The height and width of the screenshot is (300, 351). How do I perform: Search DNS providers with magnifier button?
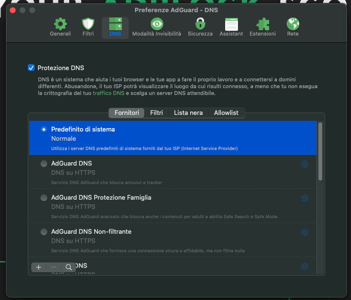(x=69, y=267)
